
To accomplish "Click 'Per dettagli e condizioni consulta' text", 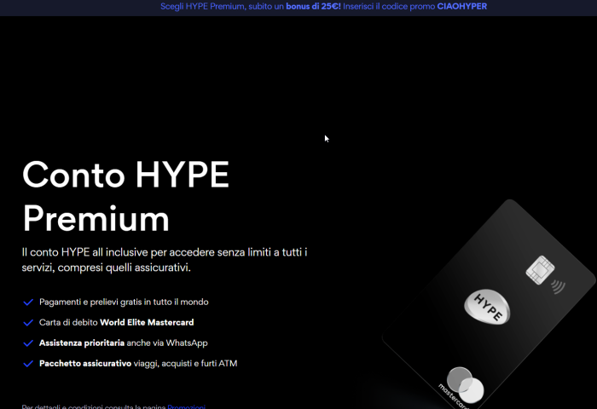I will pyautogui.click(x=94, y=406).
